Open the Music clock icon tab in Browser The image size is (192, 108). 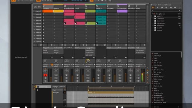[x=166, y=7]
